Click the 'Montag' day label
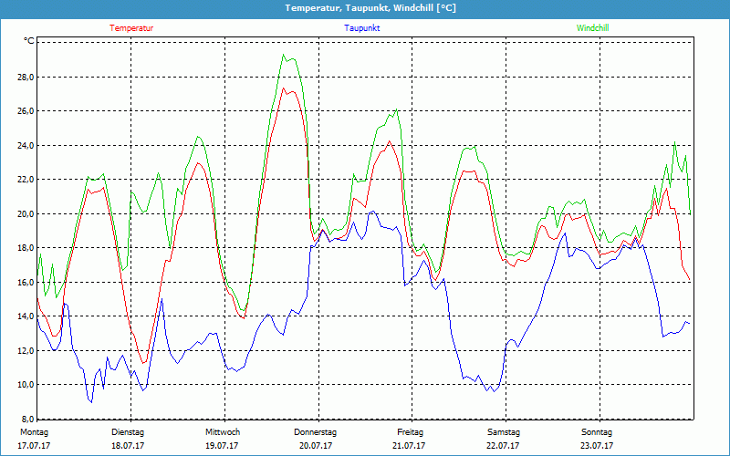Screen dimensions: 730x456 pyautogui.click(x=34, y=432)
